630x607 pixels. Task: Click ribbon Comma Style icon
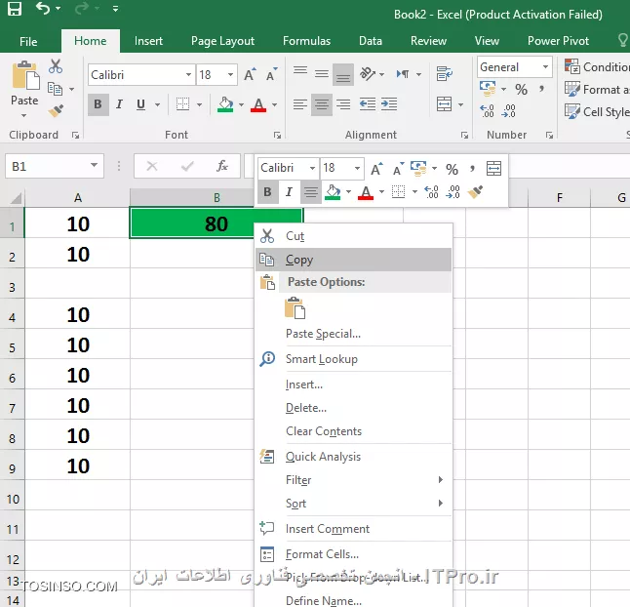click(x=541, y=89)
